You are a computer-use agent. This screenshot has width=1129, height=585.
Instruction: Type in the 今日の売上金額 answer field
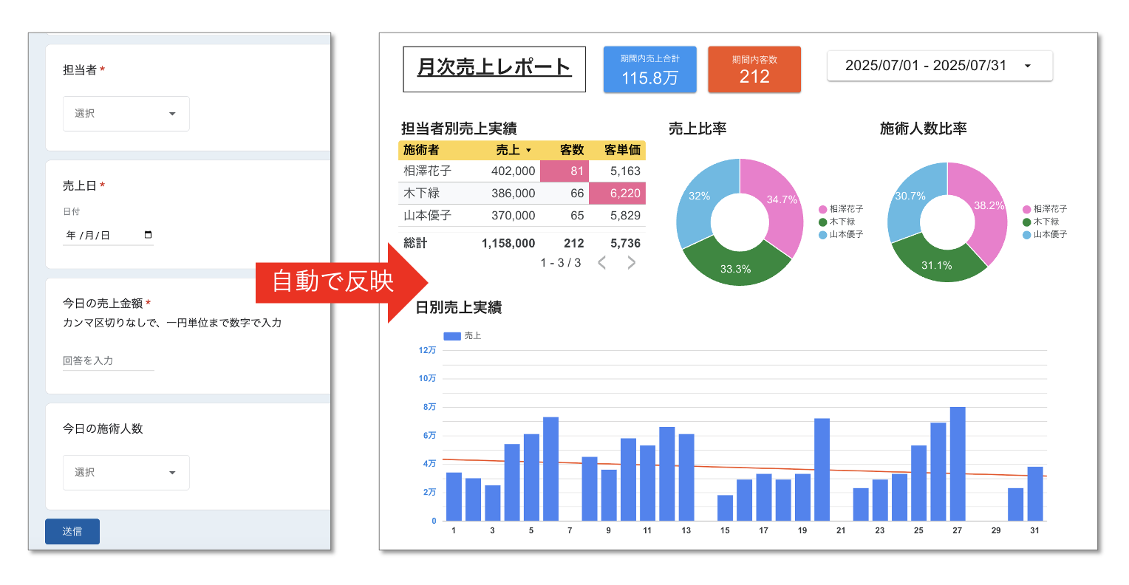108,360
